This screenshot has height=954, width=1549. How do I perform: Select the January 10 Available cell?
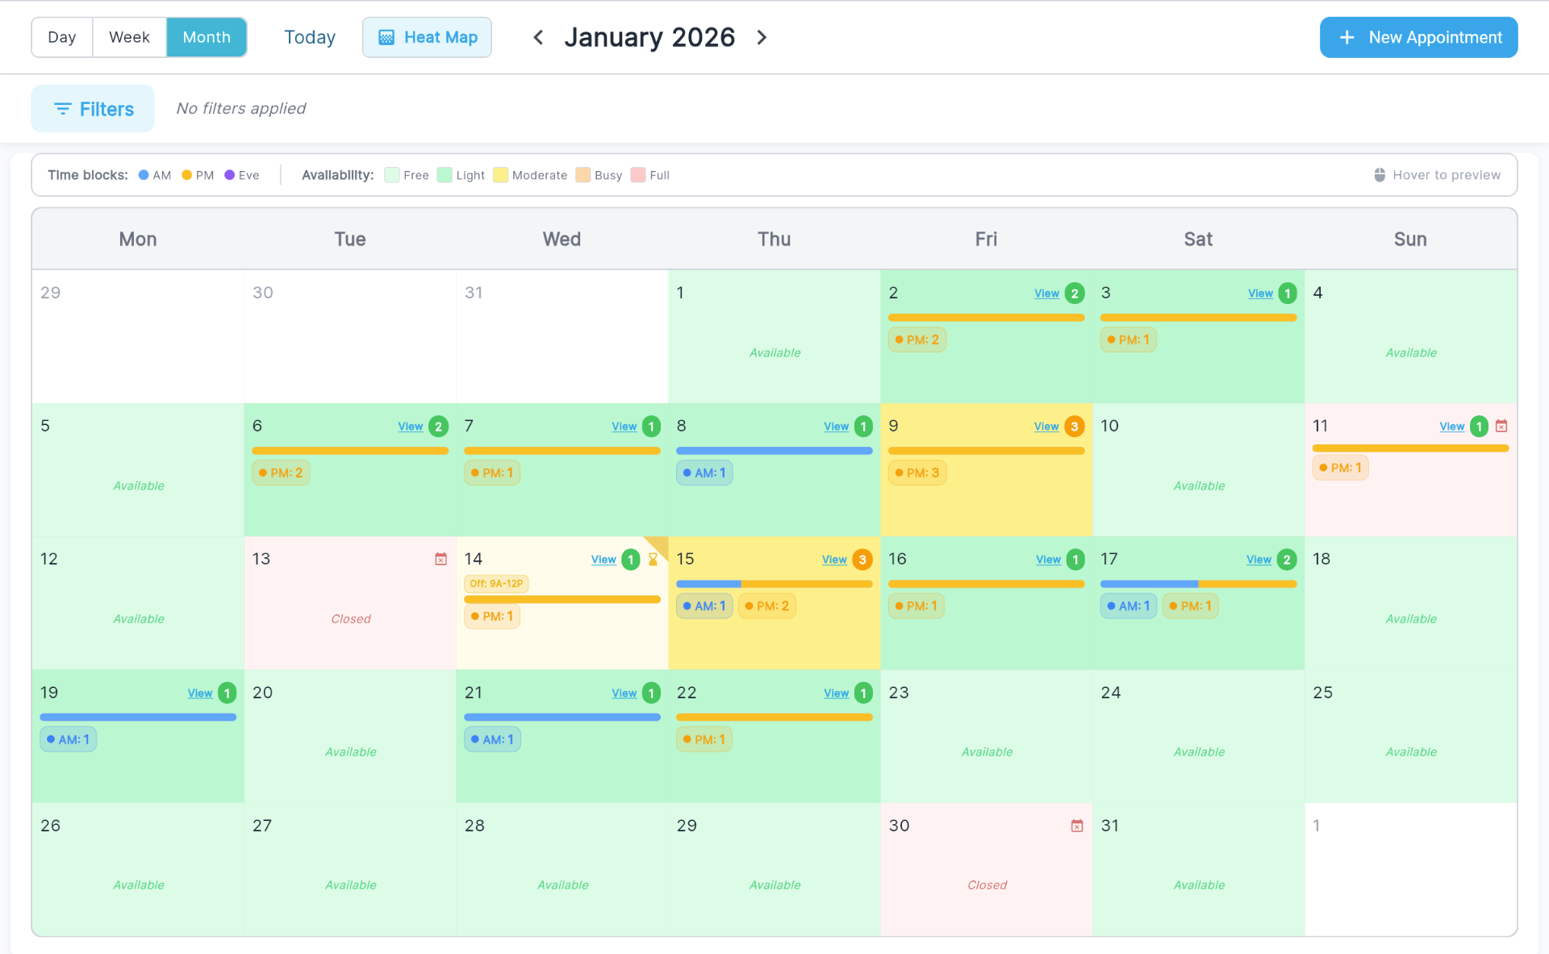tap(1198, 470)
